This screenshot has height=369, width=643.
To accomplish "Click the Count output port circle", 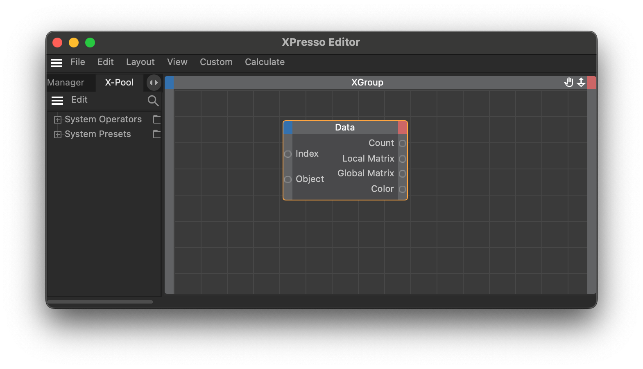I will pos(403,144).
